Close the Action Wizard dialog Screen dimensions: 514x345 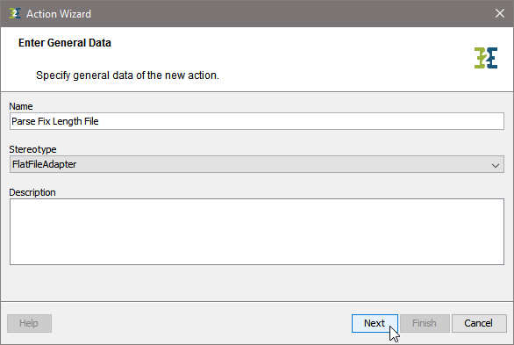[x=500, y=13]
